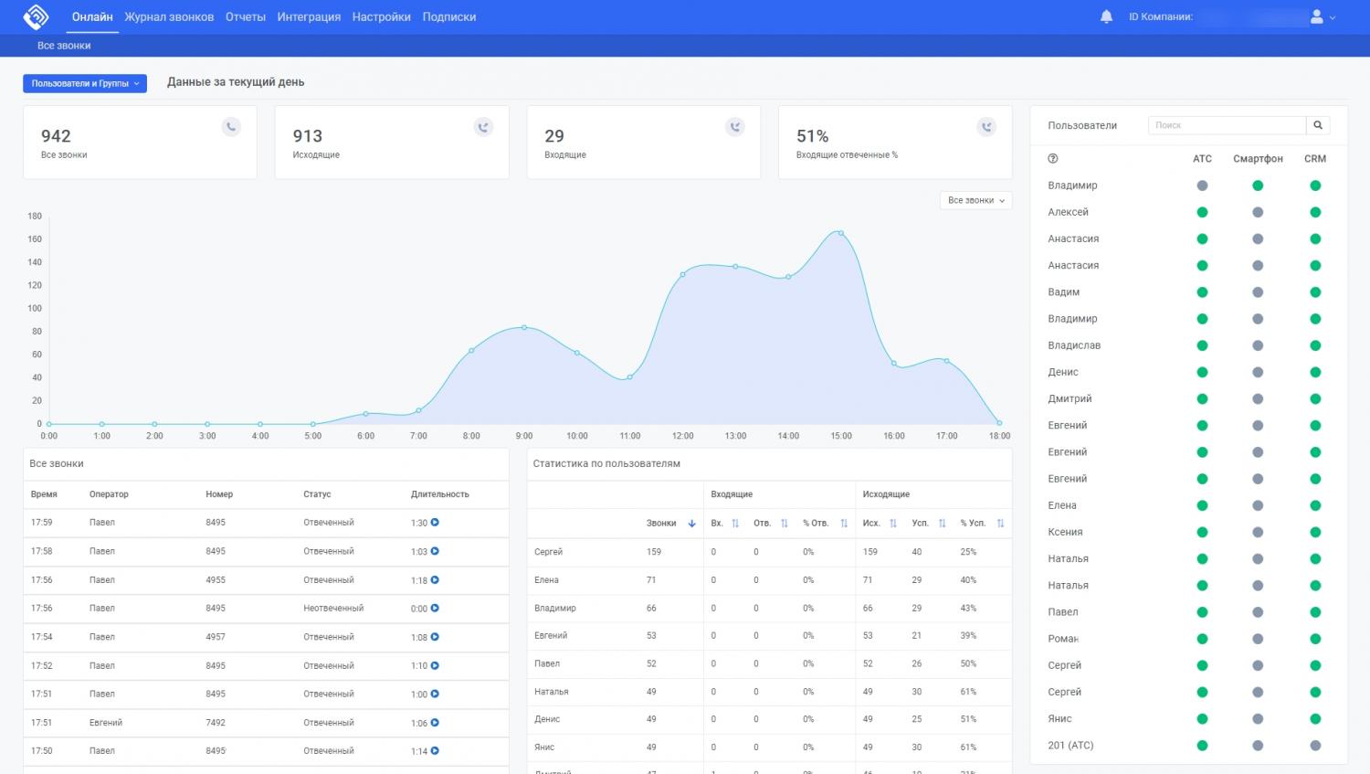1370x774 pixels.
Task: Open the Интеграция menu item
Action: pos(309,16)
